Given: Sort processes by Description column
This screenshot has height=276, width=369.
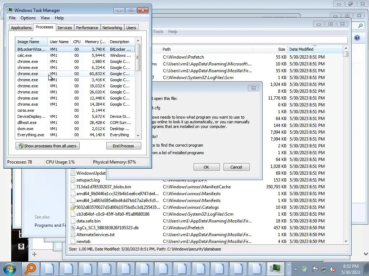Looking at the screenshot, I should tap(121, 42).
